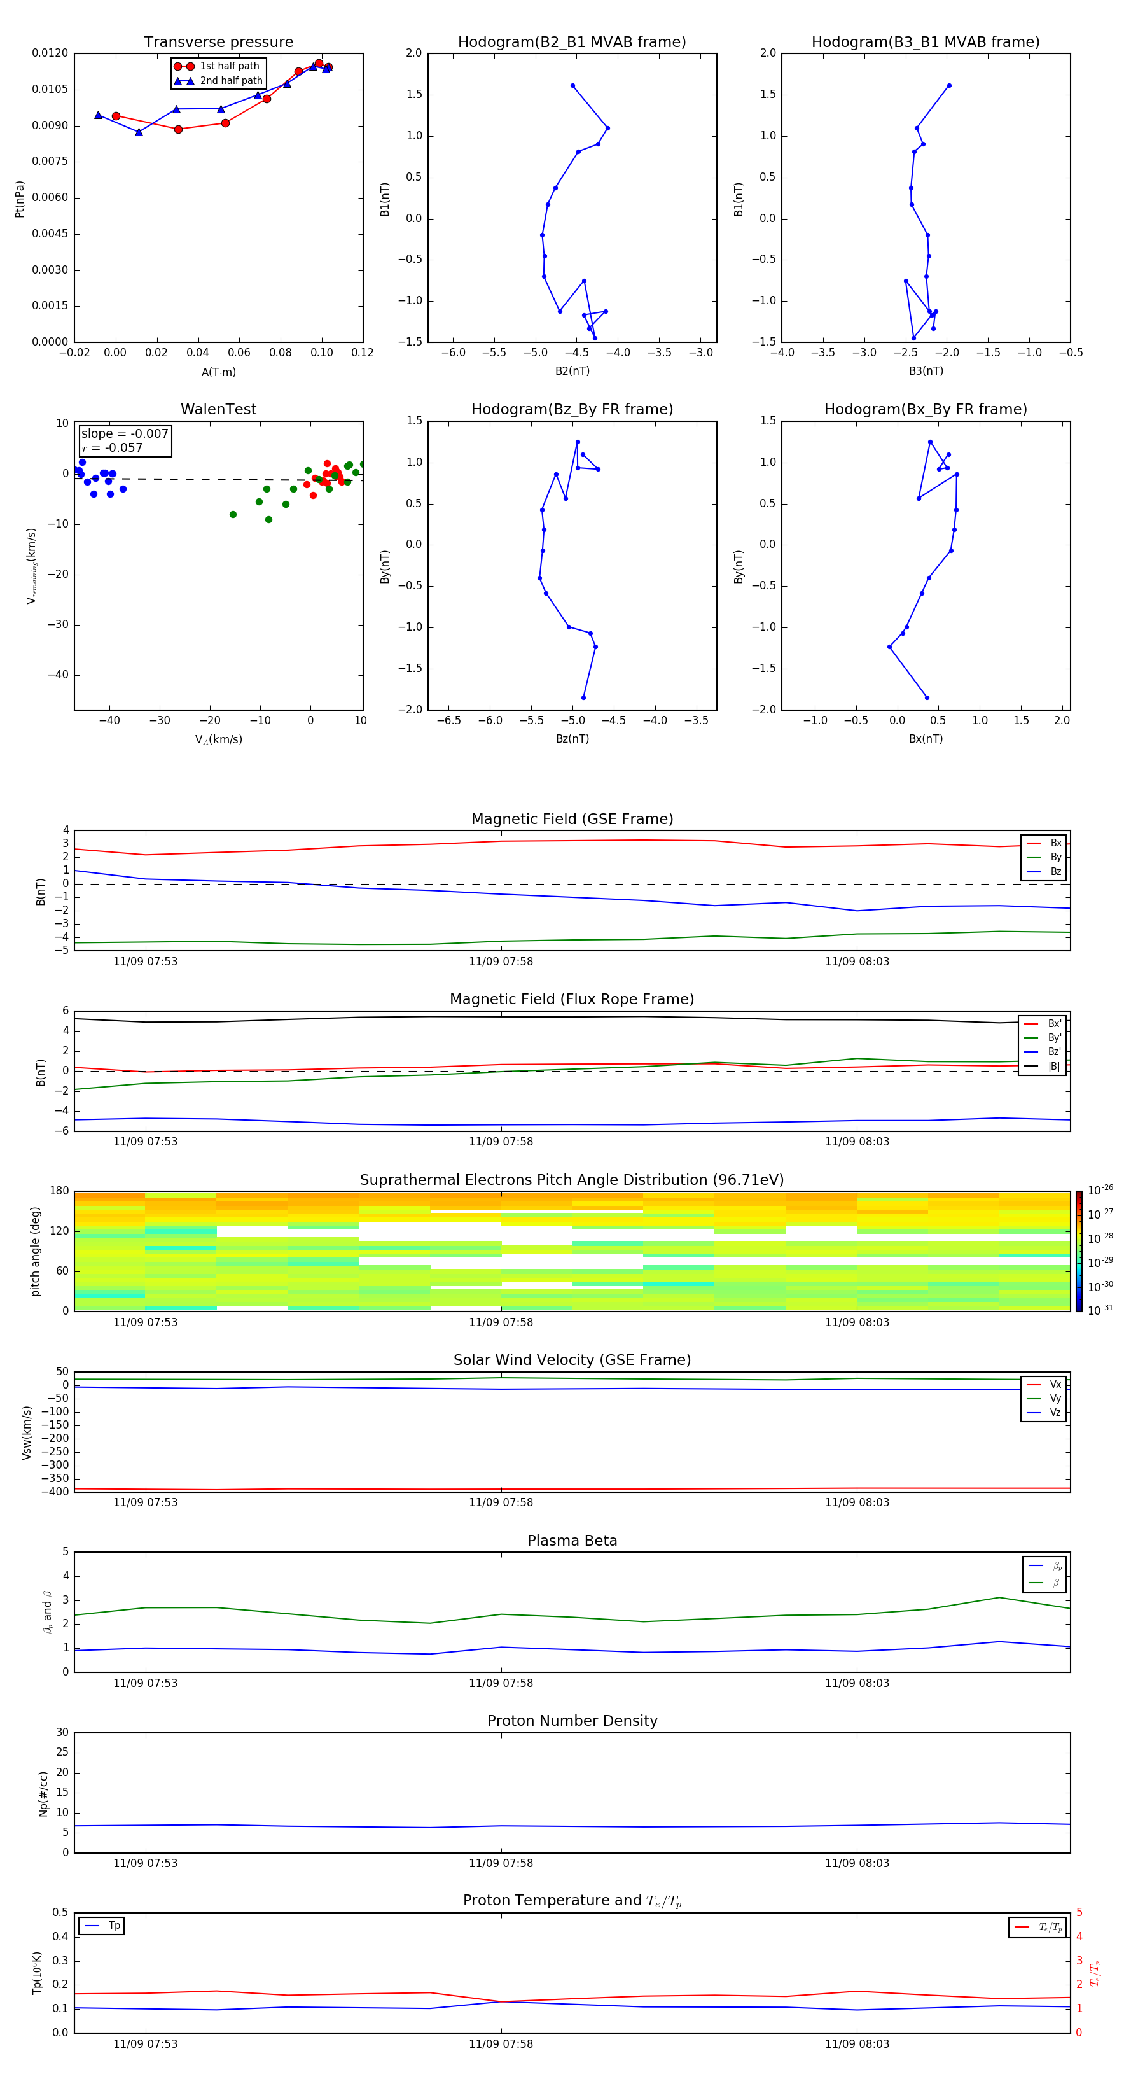Select Bz' entry in flux rope legend
1145x2100 pixels.
(x=1043, y=1052)
